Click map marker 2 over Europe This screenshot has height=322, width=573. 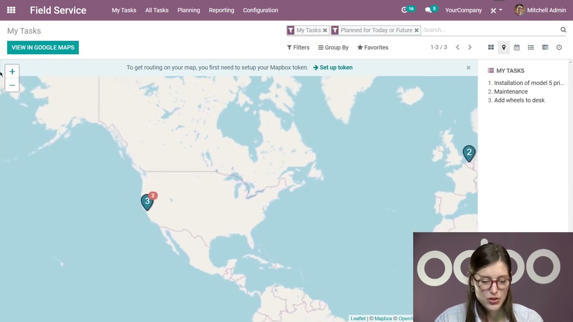click(x=469, y=153)
